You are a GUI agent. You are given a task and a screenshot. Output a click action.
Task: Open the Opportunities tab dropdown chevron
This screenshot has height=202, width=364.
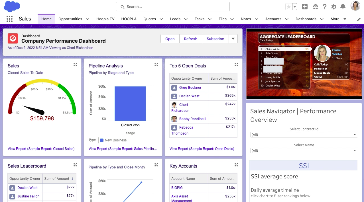tap(88, 19)
